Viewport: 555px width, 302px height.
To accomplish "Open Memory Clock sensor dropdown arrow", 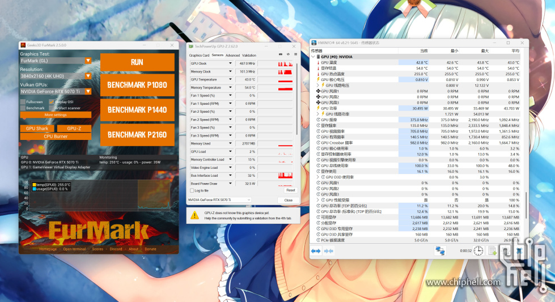I will tap(230, 71).
